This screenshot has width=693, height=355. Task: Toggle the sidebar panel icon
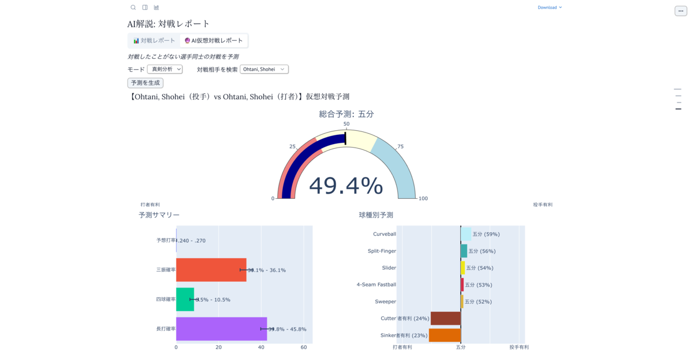(145, 7)
